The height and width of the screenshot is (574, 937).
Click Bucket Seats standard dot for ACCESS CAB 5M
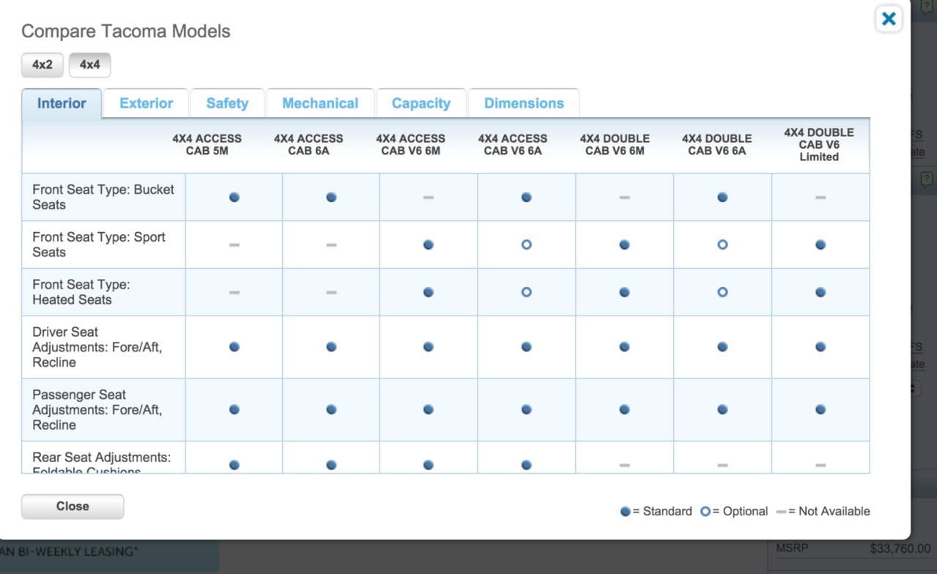(x=234, y=197)
